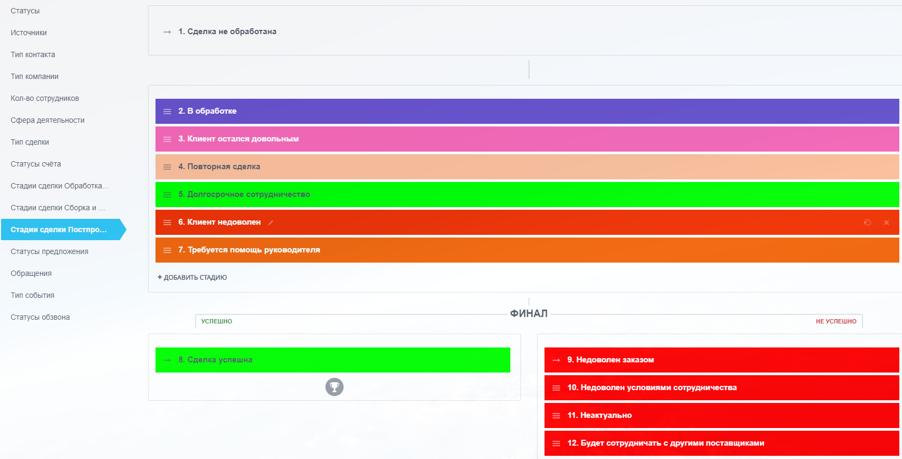This screenshot has height=459, width=902.
Task: Grab the drag handle of "В обработке"
Action: 167,112
